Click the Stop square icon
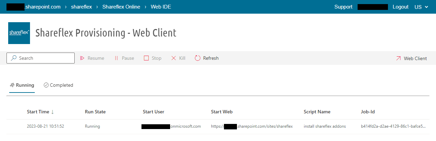The height and width of the screenshot is (141, 436). [146, 58]
